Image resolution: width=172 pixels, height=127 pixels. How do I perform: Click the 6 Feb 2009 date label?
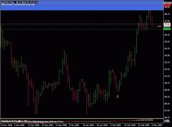pos(115,125)
